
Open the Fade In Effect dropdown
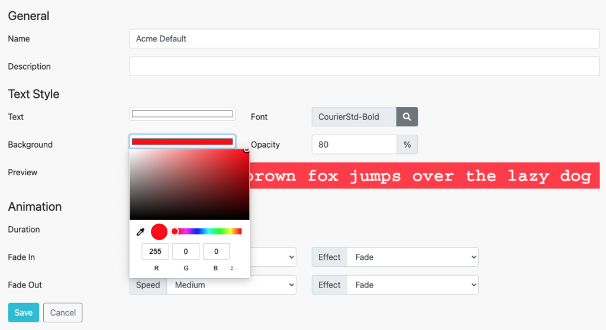click(x=412, y=257)
